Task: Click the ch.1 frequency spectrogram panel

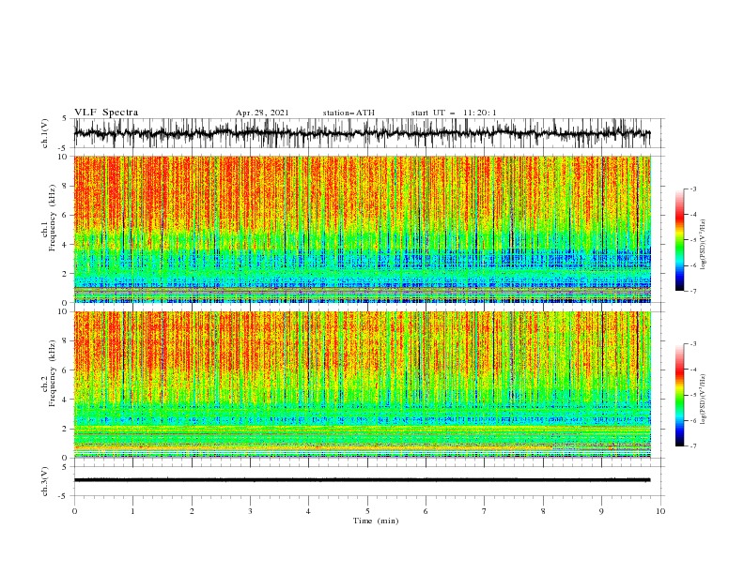Action: coord(362,229)
